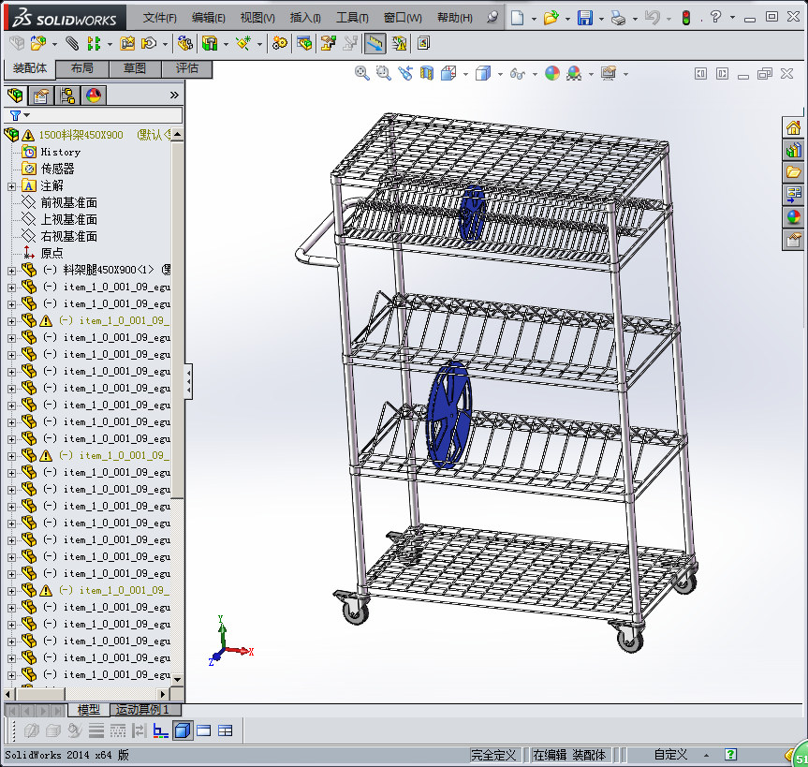The height and width of the screenshot is (767, 808).
Task: Click the Assembly Features icon
Action: 210,43
